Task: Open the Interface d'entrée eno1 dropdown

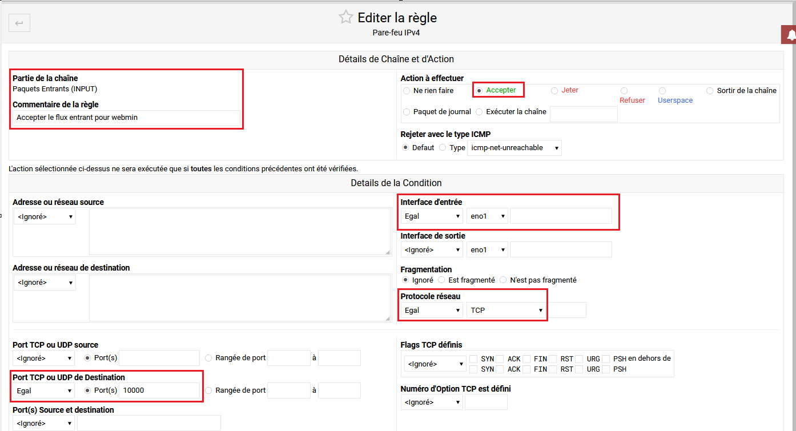Action: point(487,216)
